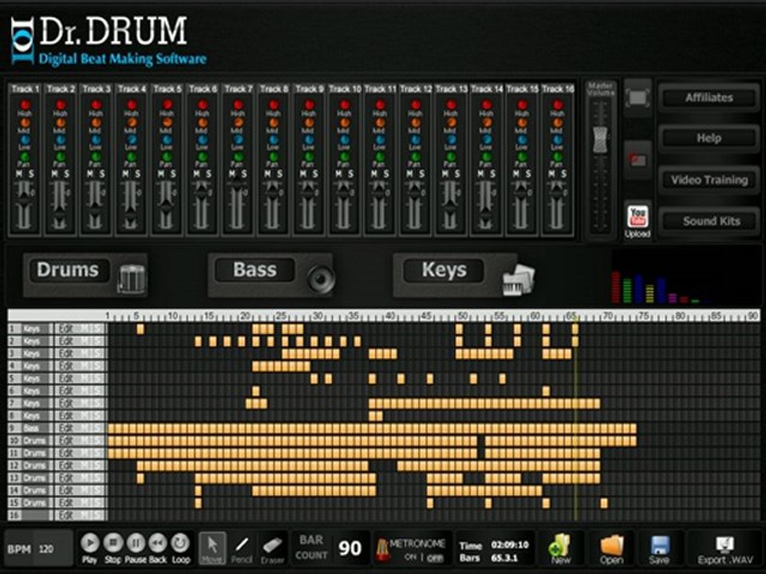Viewport: 766px width, 574px height.
Task: Click Edit on row 9 Bass
Action: (66, 428)
